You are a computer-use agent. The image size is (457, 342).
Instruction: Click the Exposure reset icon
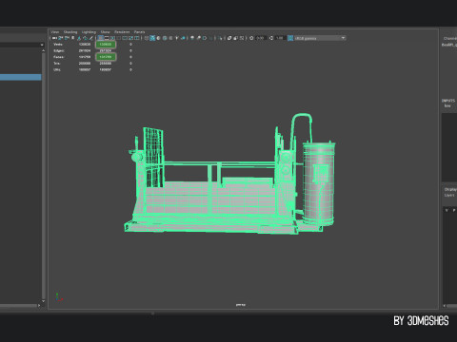(x=251, y=38)
